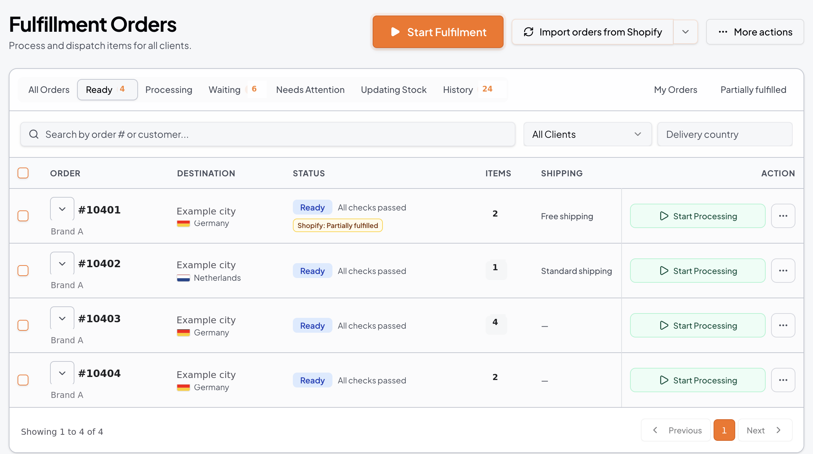The height and width of the screenshot is (454, 813).
Task: Toggle the select-all orders checkbox
Action: [23, 173]
